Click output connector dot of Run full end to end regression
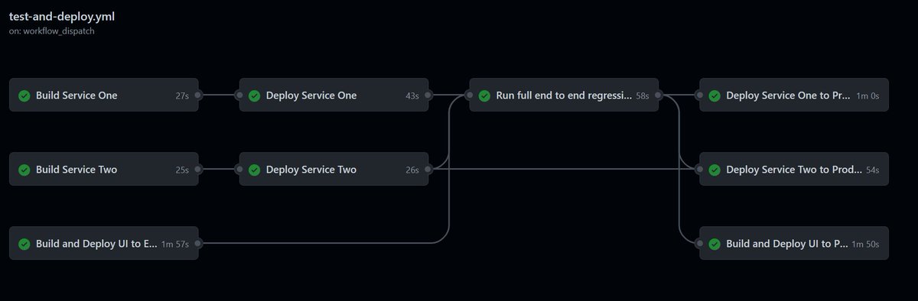Screen dimensions: 918x301 659,95
